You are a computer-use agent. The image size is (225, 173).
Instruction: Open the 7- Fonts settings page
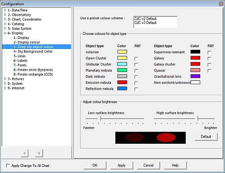point(20,65)
